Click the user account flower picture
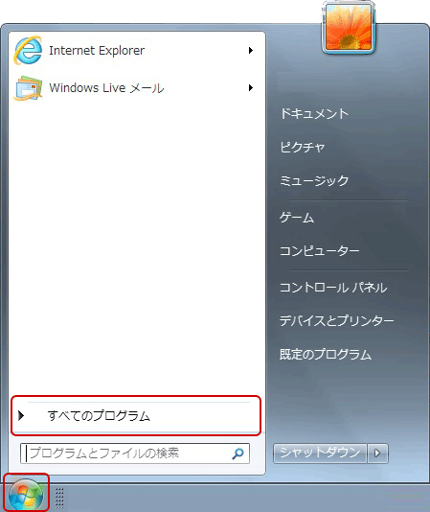430x512 pixels. point(349,28)
